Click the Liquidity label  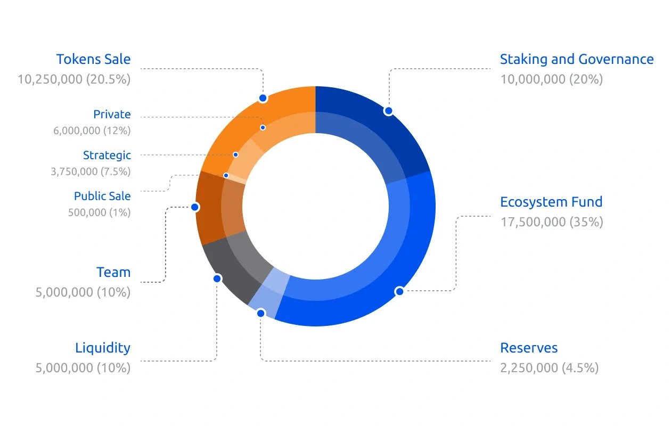click(103, 348)
